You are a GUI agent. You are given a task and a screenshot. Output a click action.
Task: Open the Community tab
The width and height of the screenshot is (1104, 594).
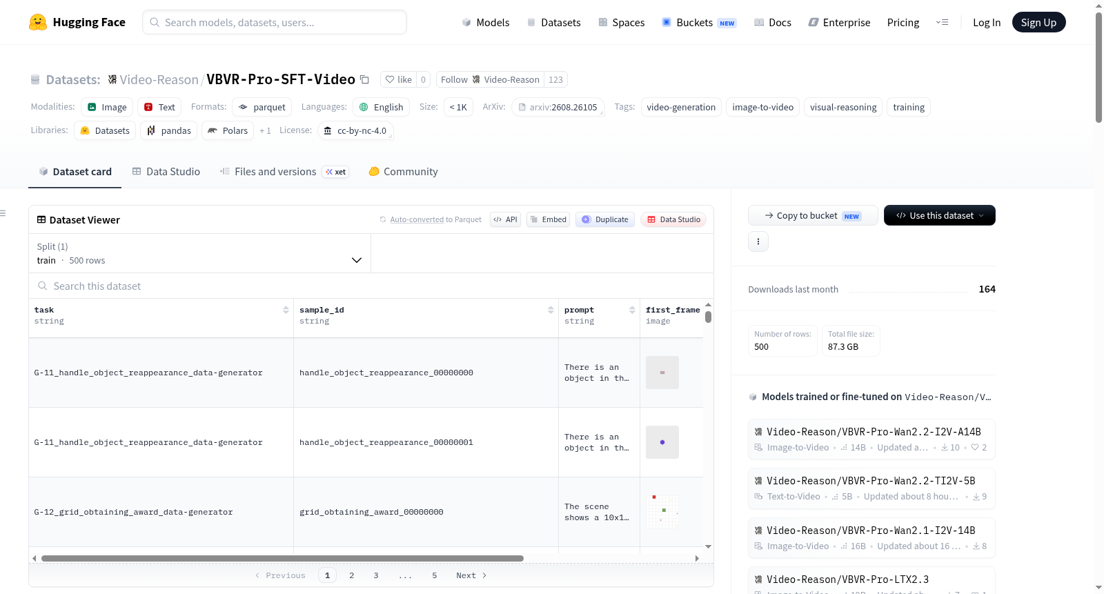tap(403, 172)
